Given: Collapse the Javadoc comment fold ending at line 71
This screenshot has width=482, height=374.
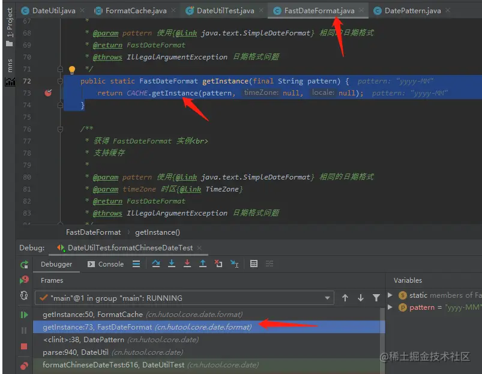Looking at the screenshot, I should pos(60,69).
